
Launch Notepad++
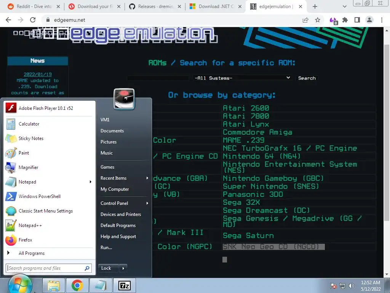[x=50, y=225]
